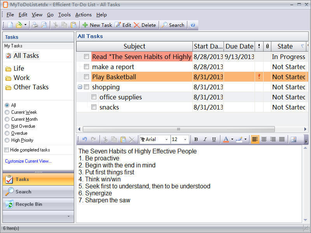Open the Go menu
Image resolution: width=311 pixels, height=233 pixels.
(50, 15)
